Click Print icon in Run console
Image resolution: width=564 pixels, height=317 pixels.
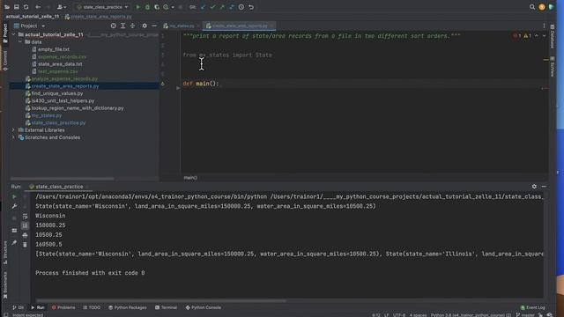25,235
